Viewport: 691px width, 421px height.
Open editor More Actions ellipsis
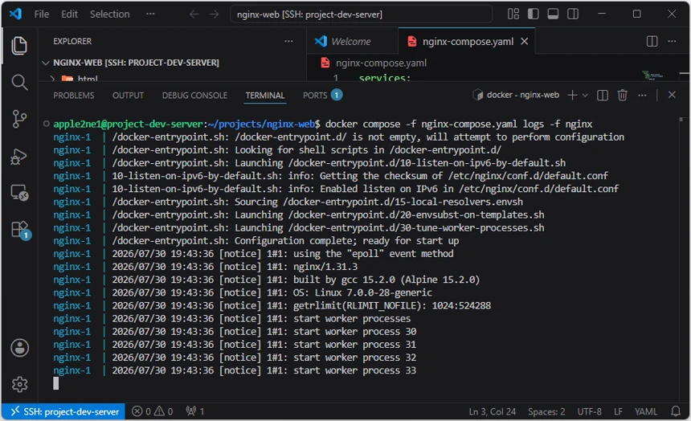click(x=672, y=42)
